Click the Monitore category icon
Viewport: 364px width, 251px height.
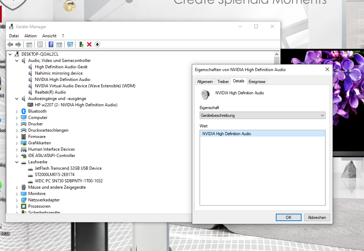(23, 194)
